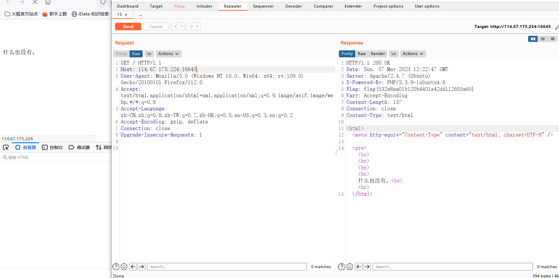This screenshot has height=278, width=559.
Task: Stop loading page in Firefox
Action: [35, 2]
